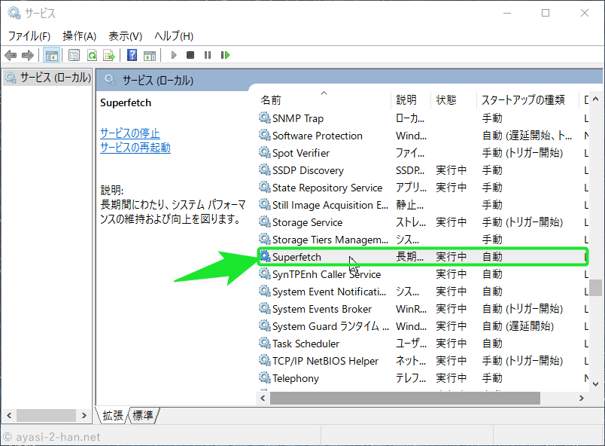Click the Refresh toolbar icon
The height and width of the screenshot is (446, 605).
click(x=92, y=55)
